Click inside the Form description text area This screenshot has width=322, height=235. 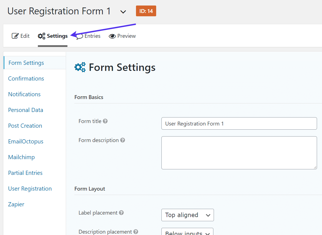[239, 153]
